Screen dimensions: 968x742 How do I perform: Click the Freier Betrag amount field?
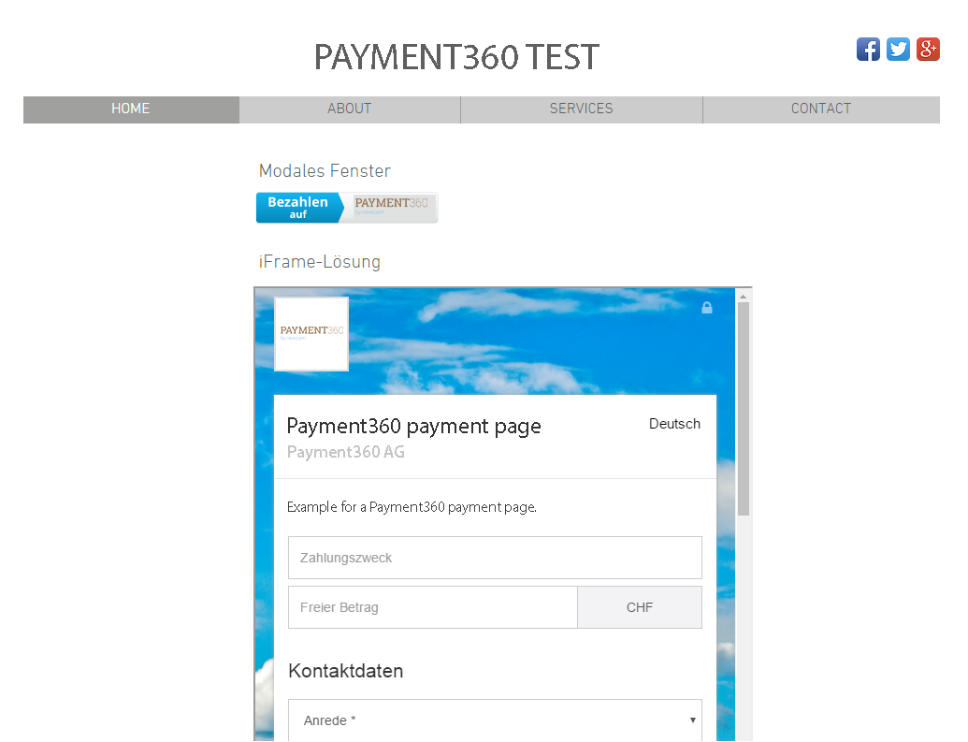pyautogui.click(x=433, y=607)
